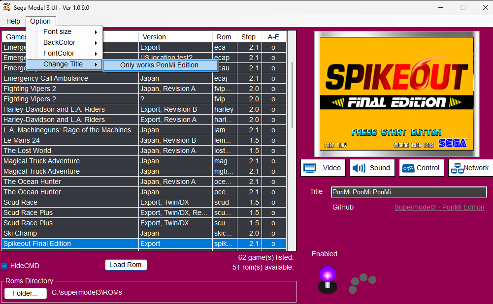Select Only works PonMi Edition item
This screenshot has height=304, width=493.
(161, 65)
